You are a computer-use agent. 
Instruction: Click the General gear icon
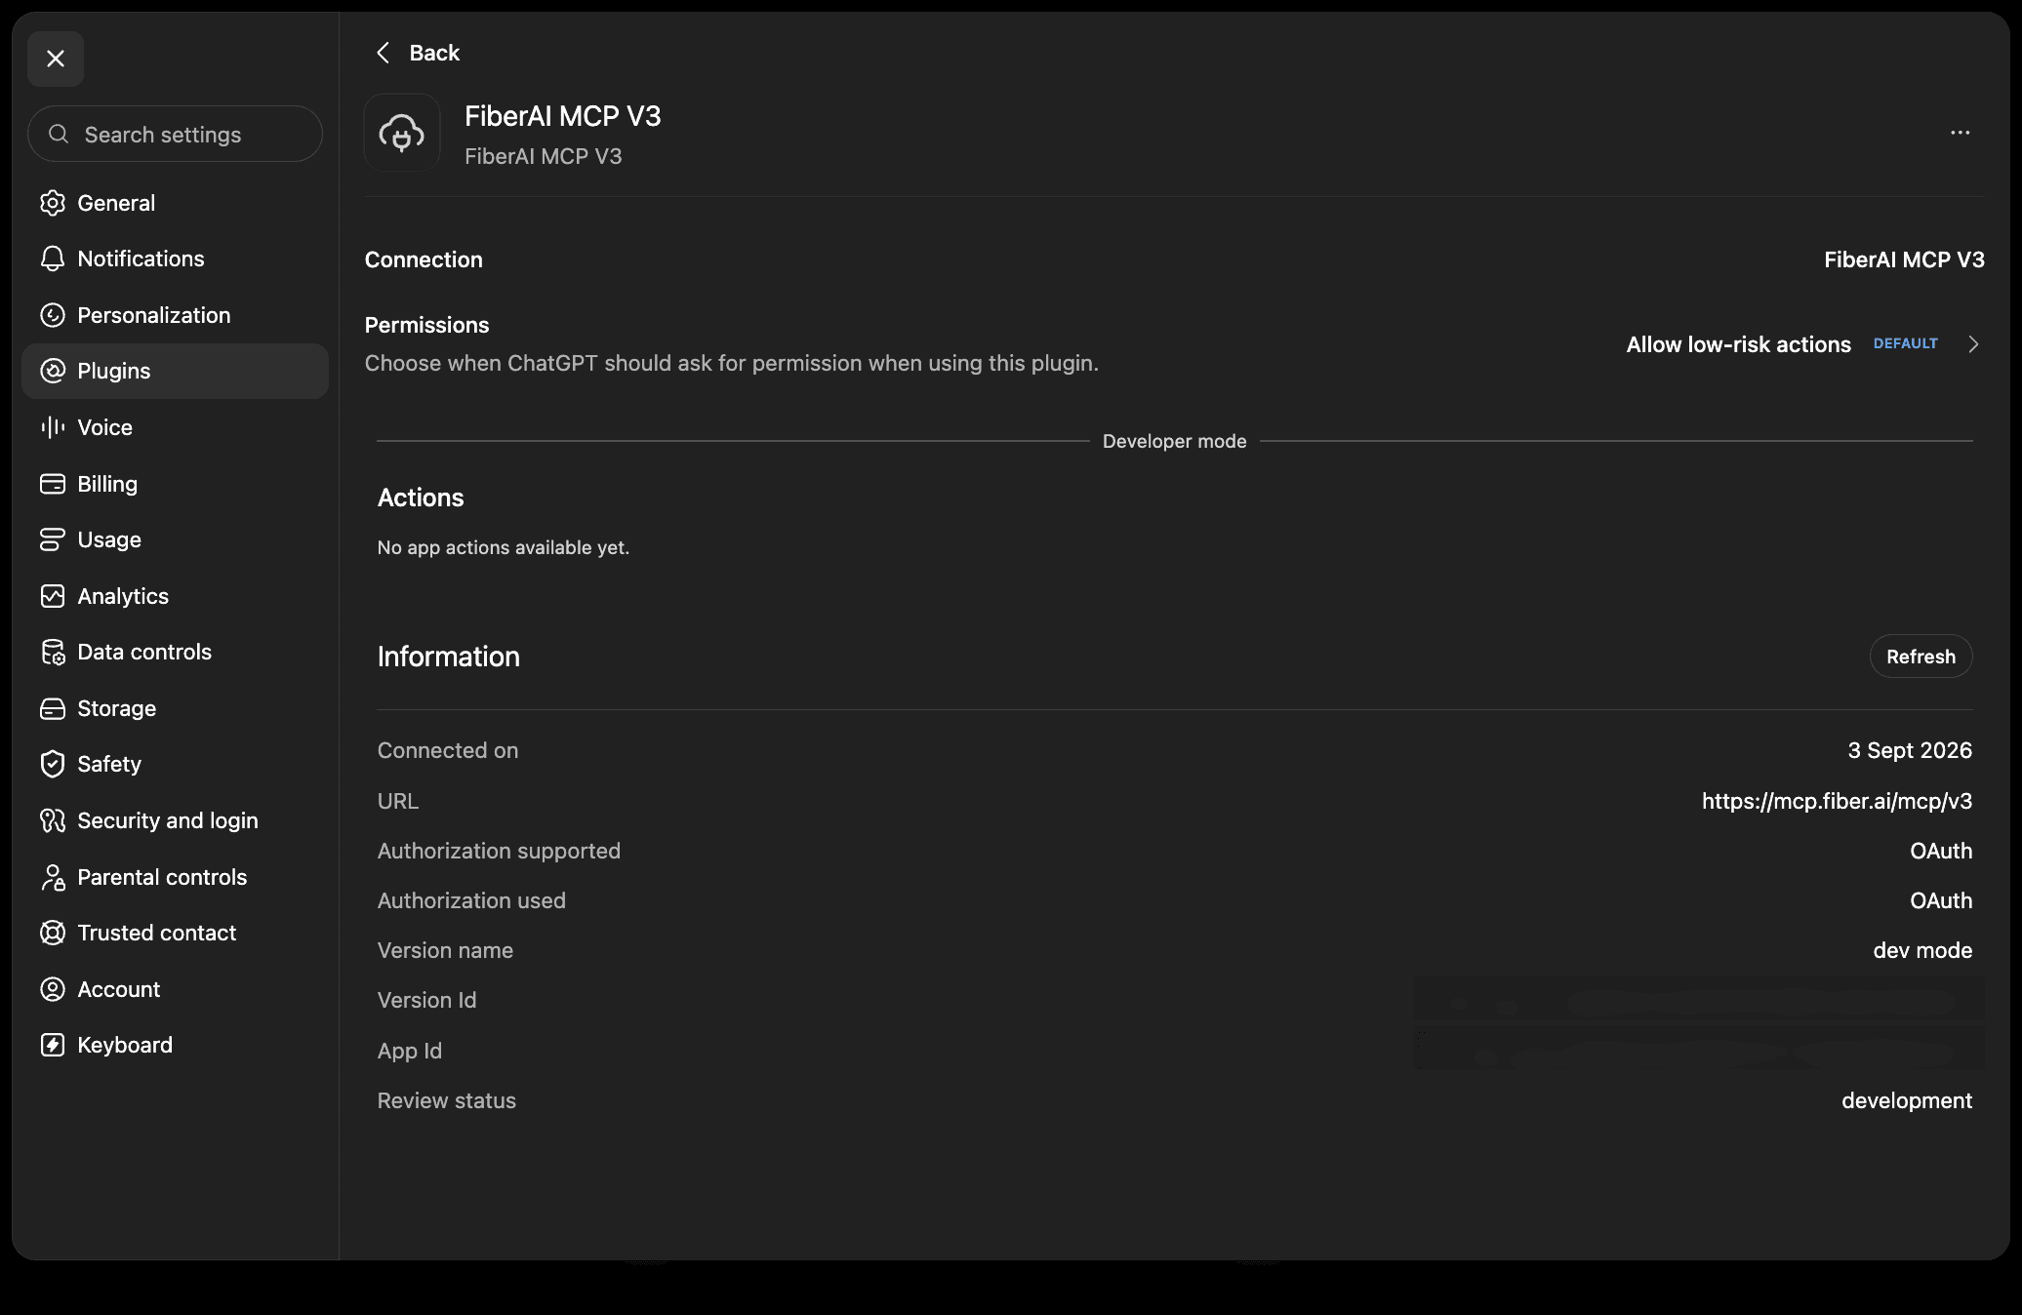pos(53,203)
